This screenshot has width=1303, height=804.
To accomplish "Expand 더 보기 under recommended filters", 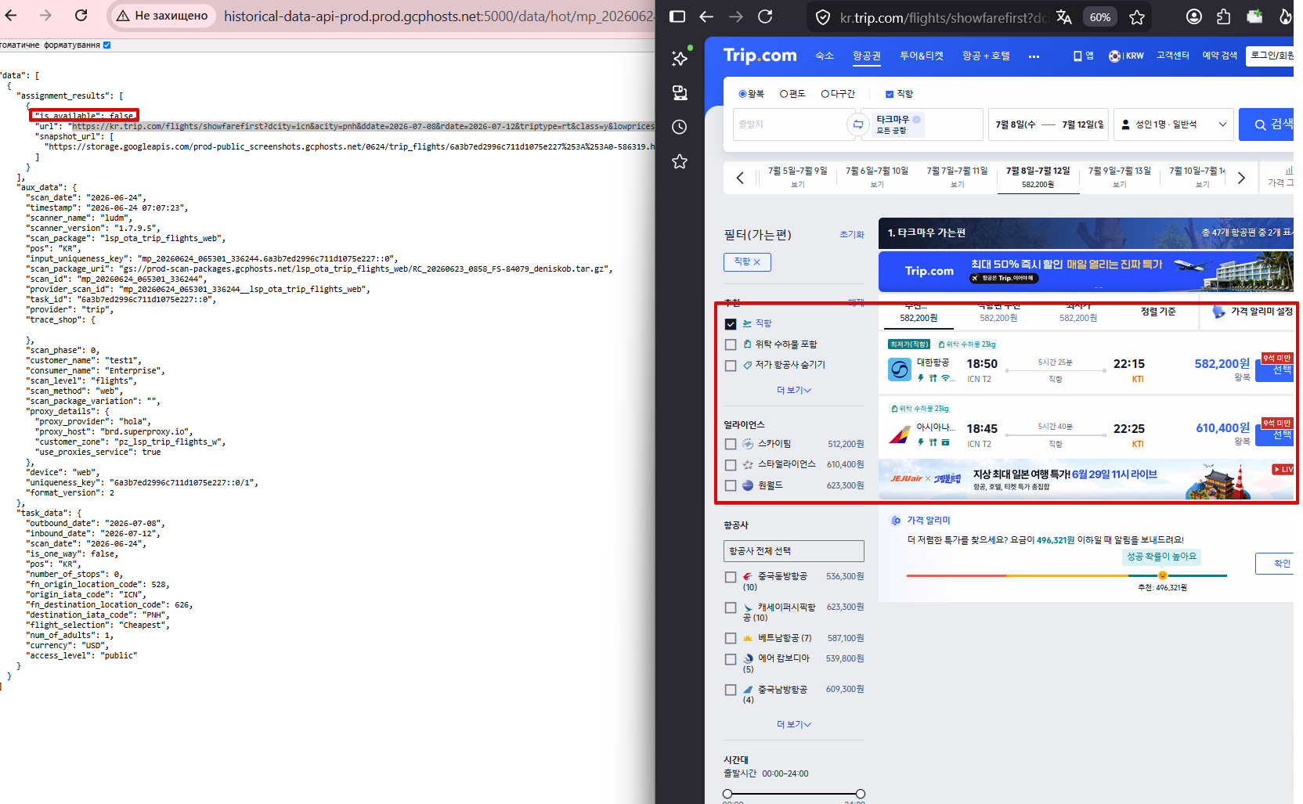I will coord(794,391).
